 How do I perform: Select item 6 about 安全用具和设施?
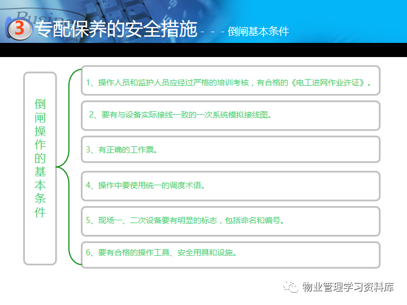click(231, 255)
